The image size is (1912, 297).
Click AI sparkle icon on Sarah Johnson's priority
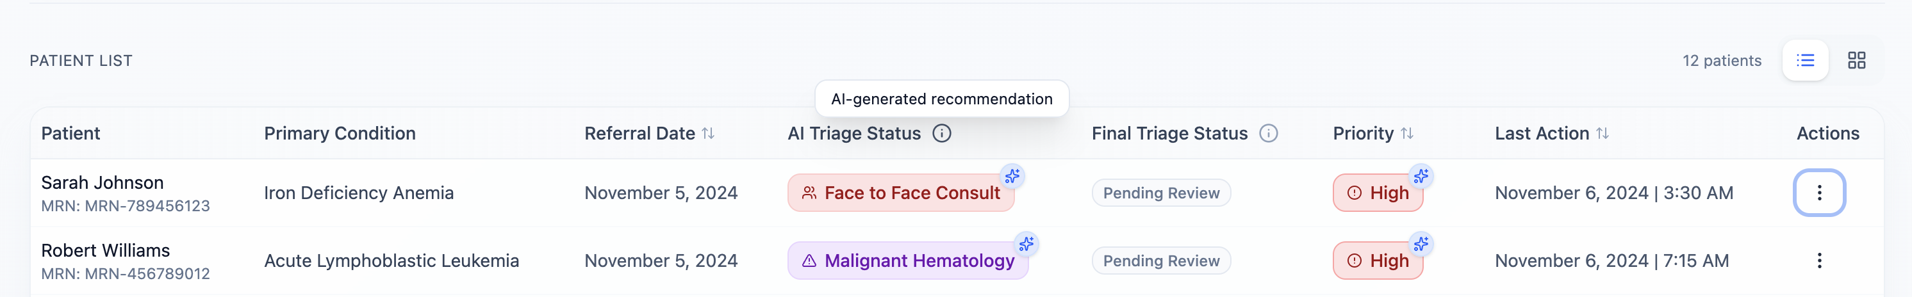click(1421, 176)
